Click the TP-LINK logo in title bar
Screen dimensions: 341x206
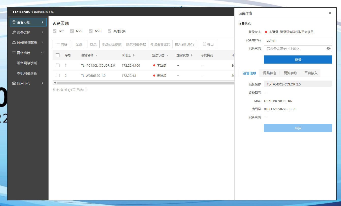point(21,12)
